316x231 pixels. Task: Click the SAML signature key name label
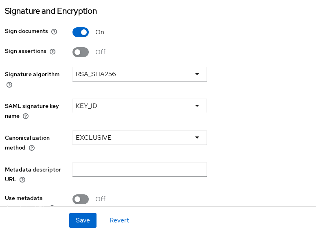point(32,111)
